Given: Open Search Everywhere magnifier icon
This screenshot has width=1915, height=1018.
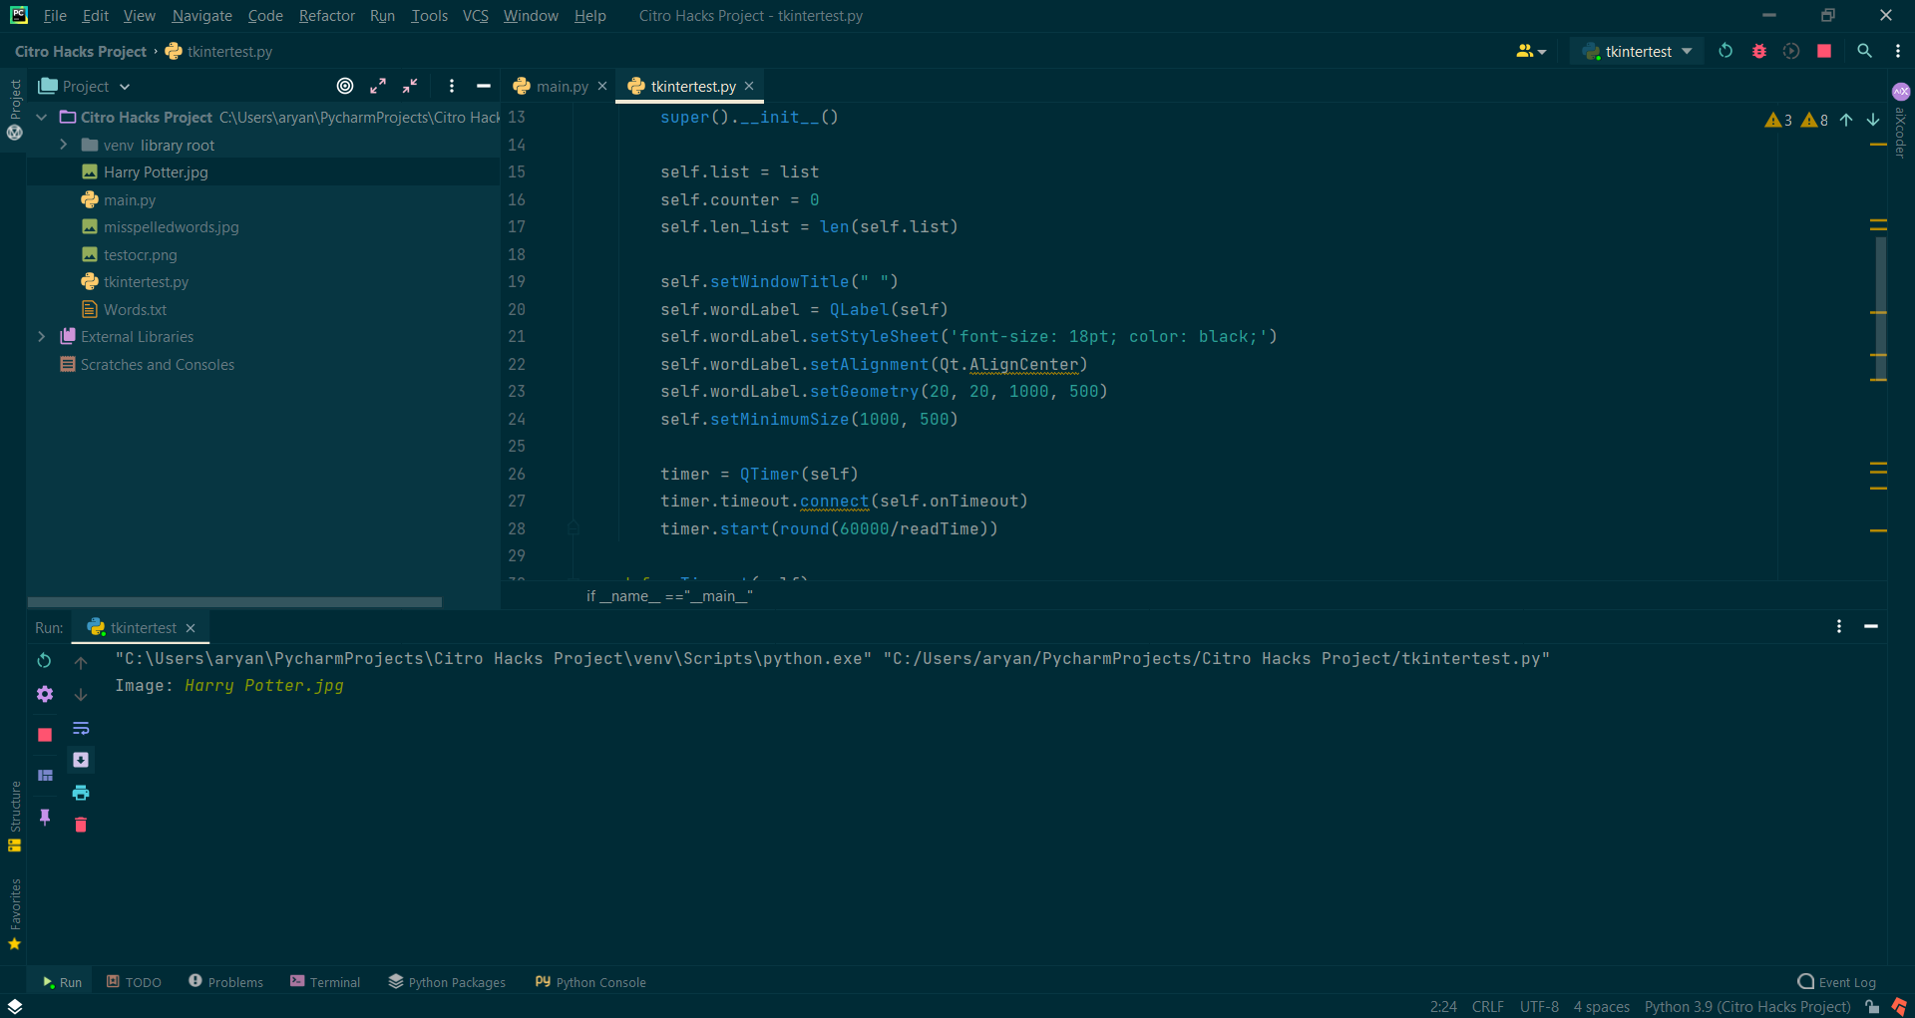Looking at the screenshot, I should pyautogui.click(x=1864, y=51).
